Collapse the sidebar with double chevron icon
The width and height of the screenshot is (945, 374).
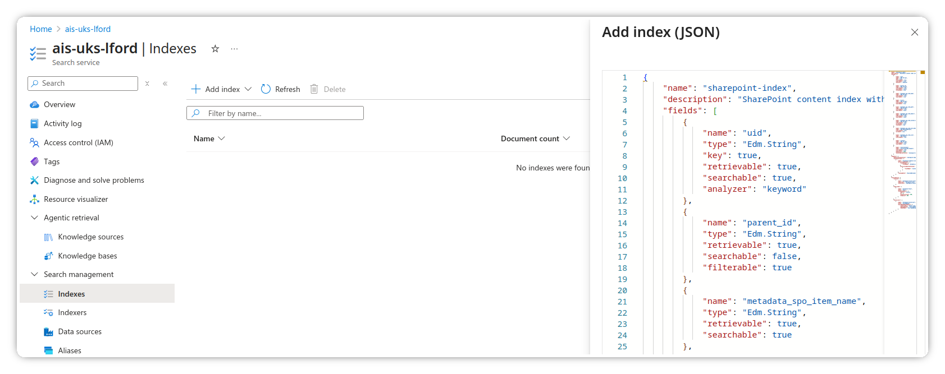coord(165,84)
